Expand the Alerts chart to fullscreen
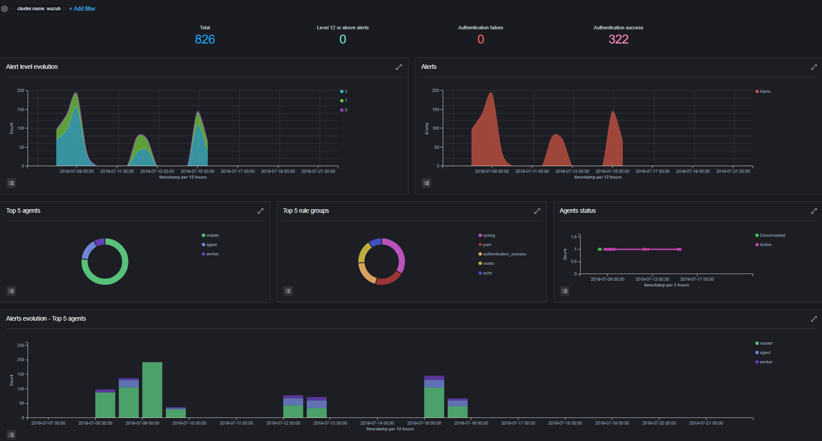 [x=814, y=67]
